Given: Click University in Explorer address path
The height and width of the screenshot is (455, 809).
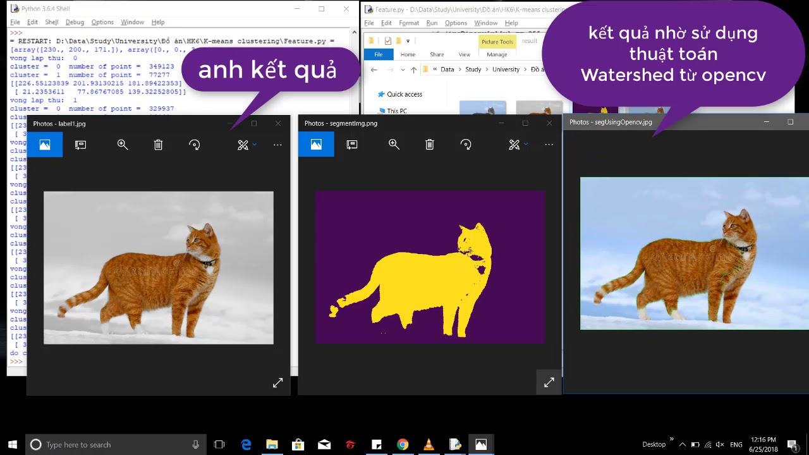Looking at the screenshot, I should tap(506, 70).
